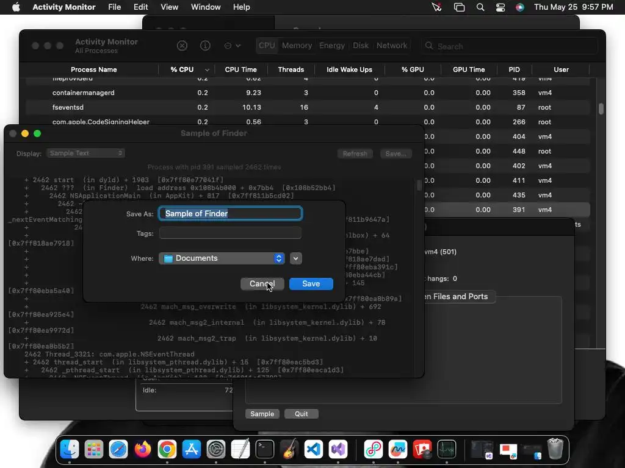
Task: Open System Settings from the dock
Action: coord(216,450)
